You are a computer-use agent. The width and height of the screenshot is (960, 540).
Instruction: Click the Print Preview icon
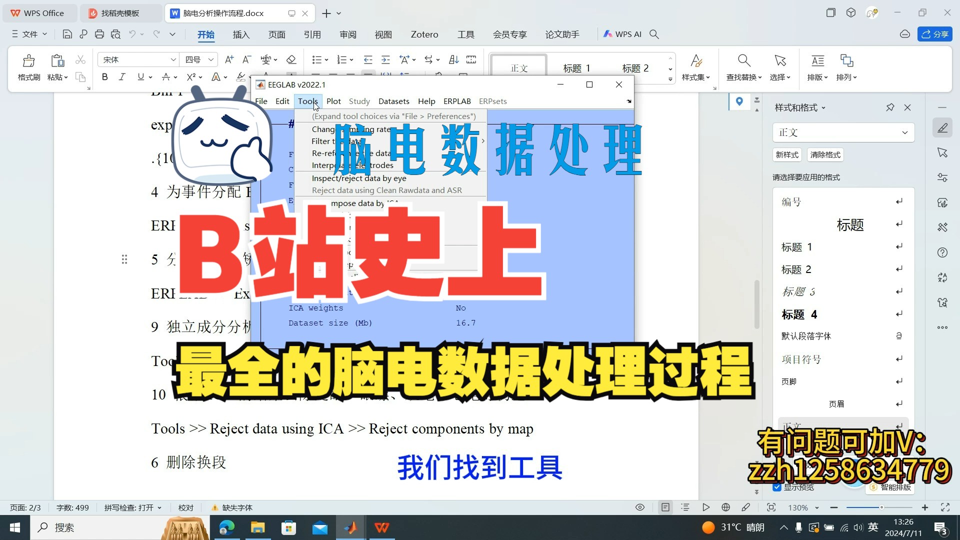[115, 34]
